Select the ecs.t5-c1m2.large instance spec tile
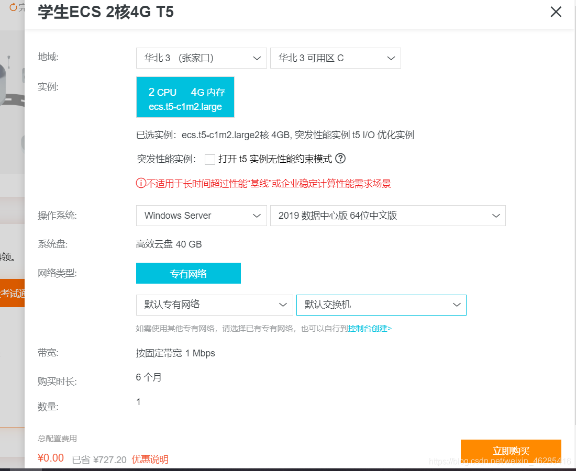 click(185, 97)
